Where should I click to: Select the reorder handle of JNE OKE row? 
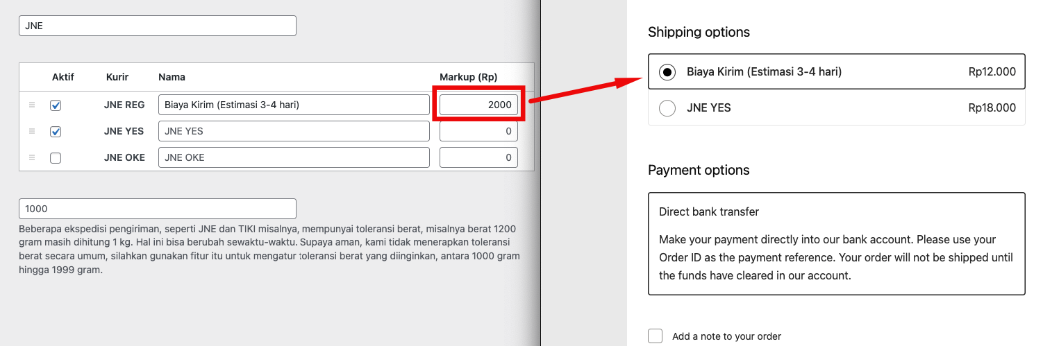point(31,157)
